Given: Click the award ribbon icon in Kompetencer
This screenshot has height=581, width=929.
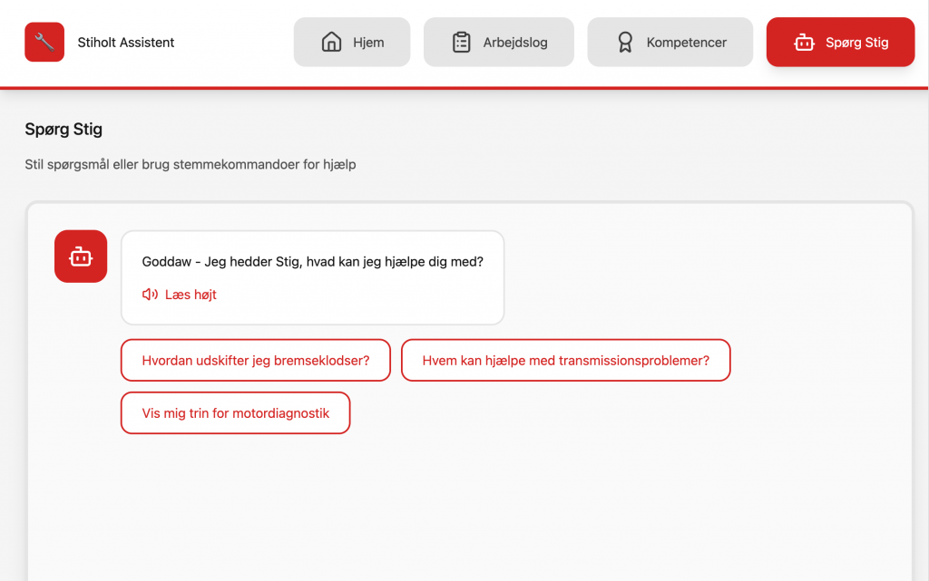Looking at the screenshot, I should tap(625, 42).
